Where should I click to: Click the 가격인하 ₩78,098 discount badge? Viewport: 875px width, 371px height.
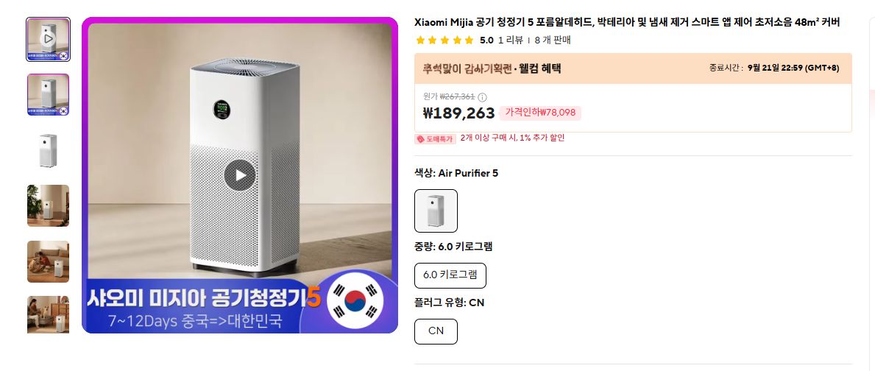[x=540, y=113]
